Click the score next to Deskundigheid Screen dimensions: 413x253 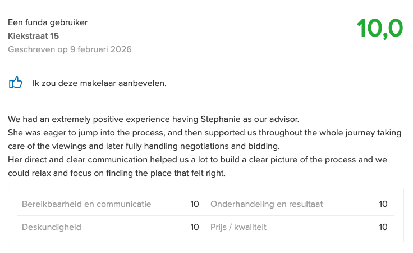pos(195,227)
